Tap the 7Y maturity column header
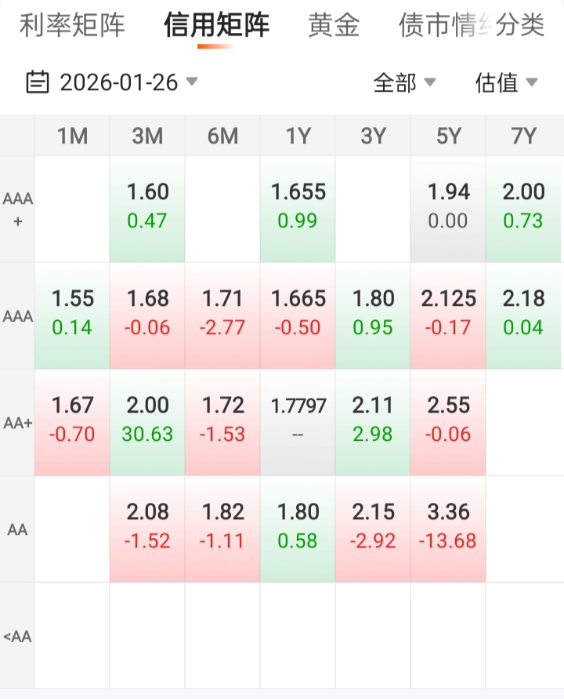Image resolution: width=564 pixels, height=699 pixels. pos(523,137)
